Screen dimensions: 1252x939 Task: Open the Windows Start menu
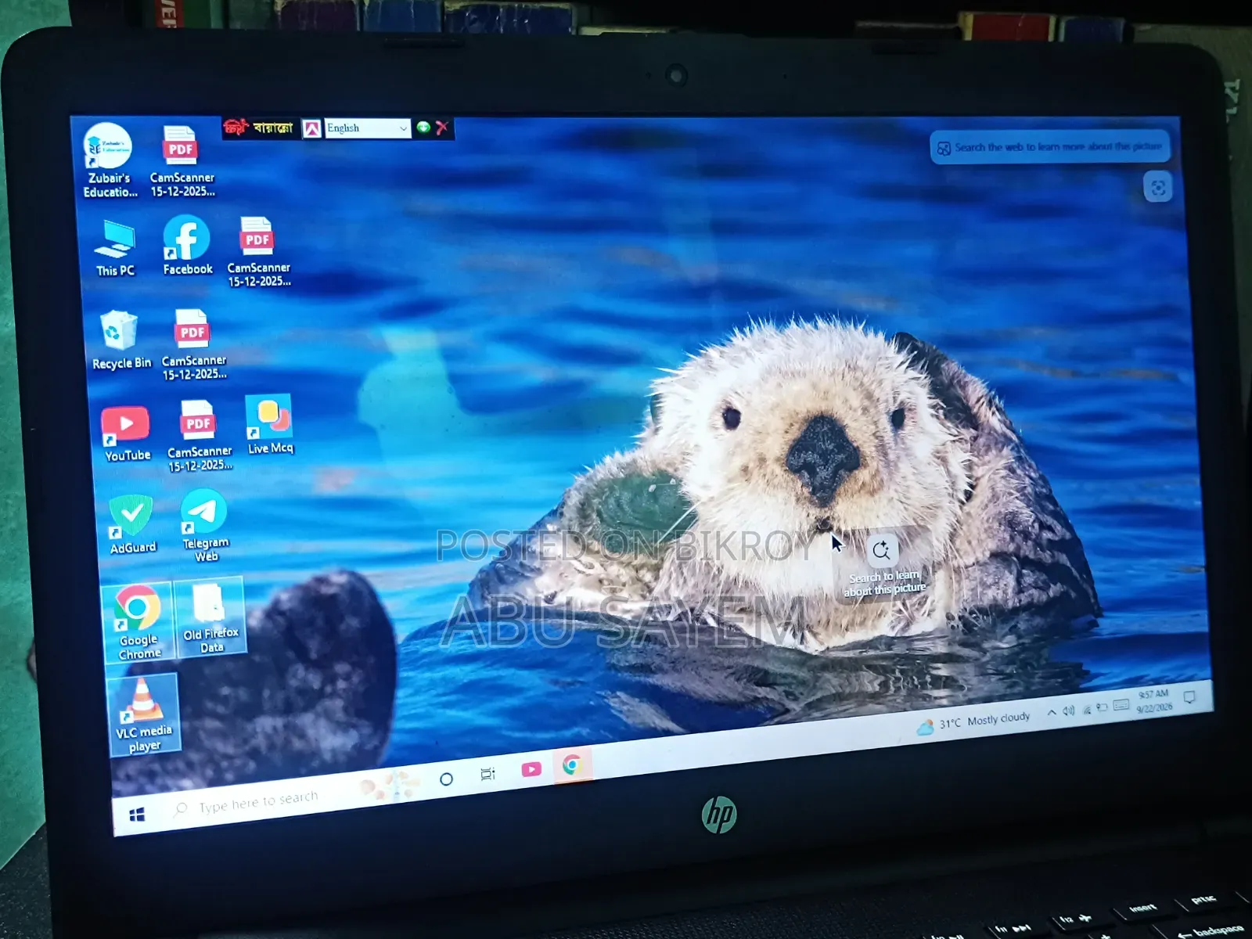[137, 815]
